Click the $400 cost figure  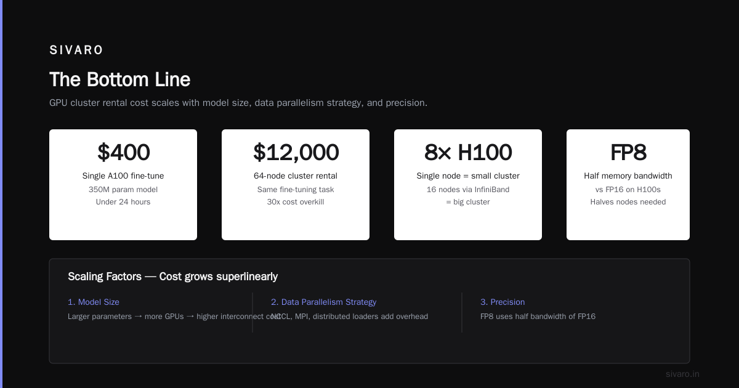pos(123,153)
